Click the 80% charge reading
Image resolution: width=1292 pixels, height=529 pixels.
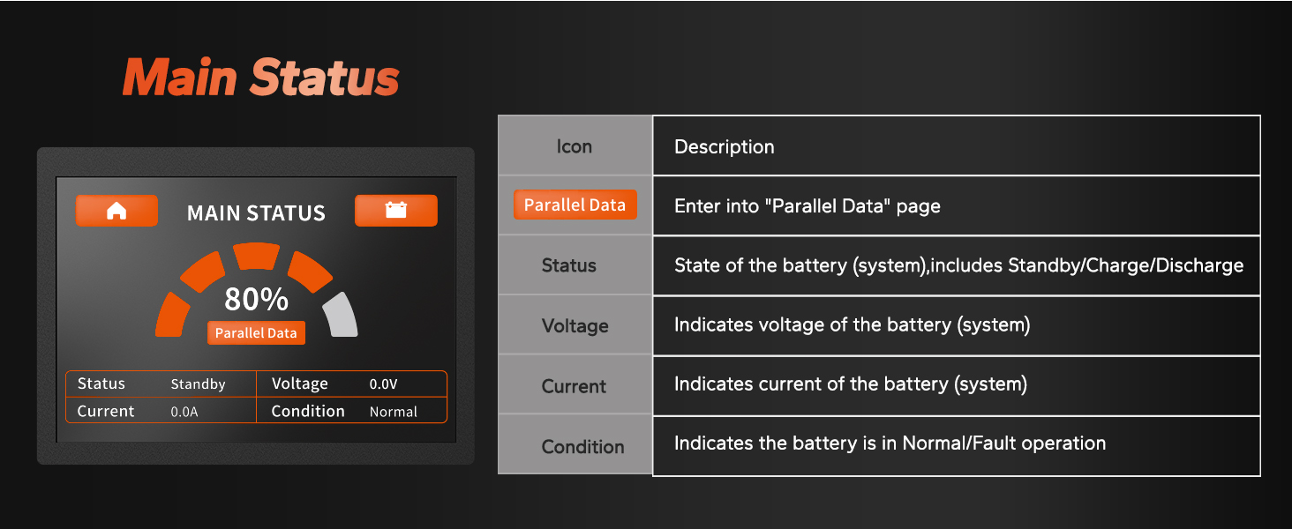[x=256, y=300]
